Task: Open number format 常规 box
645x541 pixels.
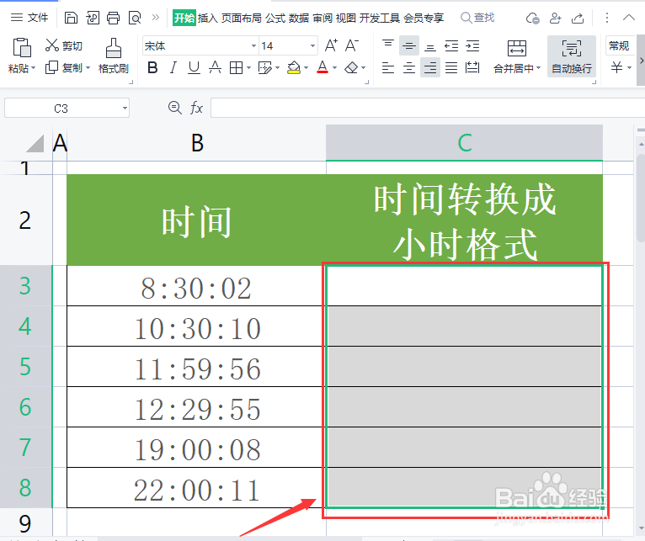Action: [x=619, y=45]
